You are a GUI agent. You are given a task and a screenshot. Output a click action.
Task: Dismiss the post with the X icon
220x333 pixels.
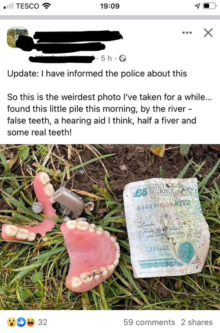(x=208, y=33)
